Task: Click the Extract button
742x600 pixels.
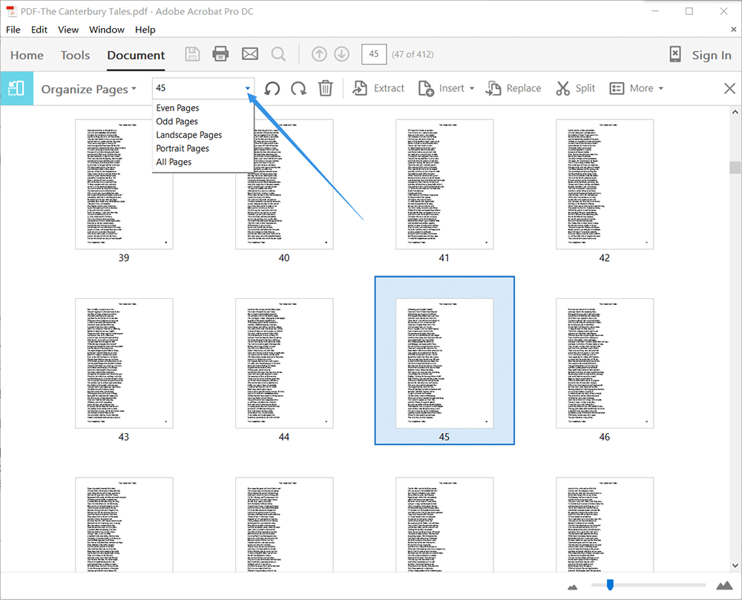Action: coord(378,88)
